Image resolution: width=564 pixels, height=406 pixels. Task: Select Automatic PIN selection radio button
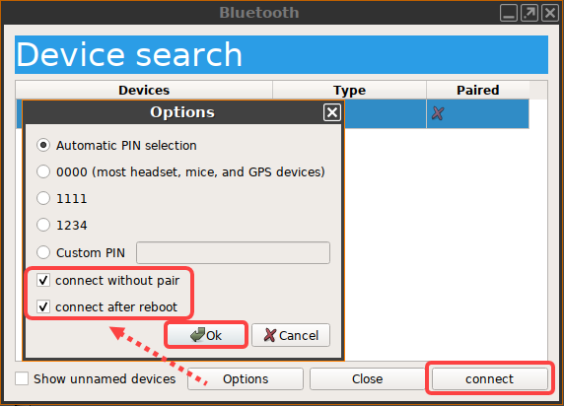[43, 145]
